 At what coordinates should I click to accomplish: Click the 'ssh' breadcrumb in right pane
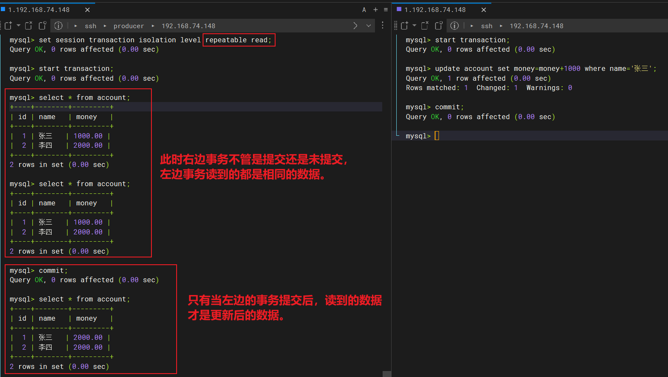487,26
